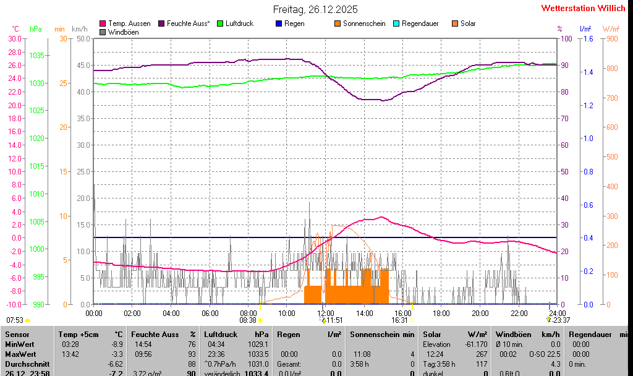This screenshot has height=376, width=633.
Task: Click the moonrise icon beside 11:51
Action: pyautogui.click(x=323, y=320)
